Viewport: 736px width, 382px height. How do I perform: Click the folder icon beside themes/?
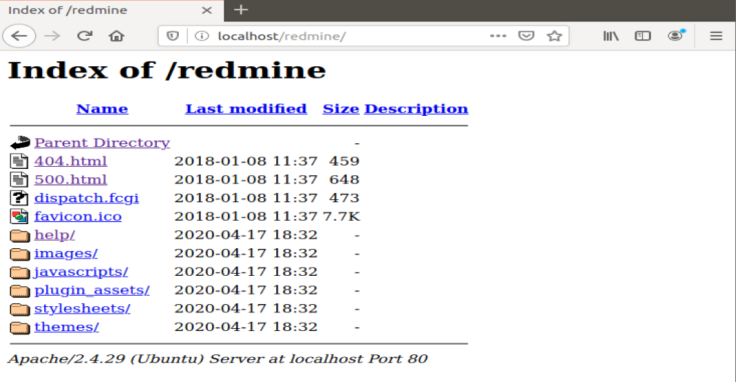tap(20, 328)
